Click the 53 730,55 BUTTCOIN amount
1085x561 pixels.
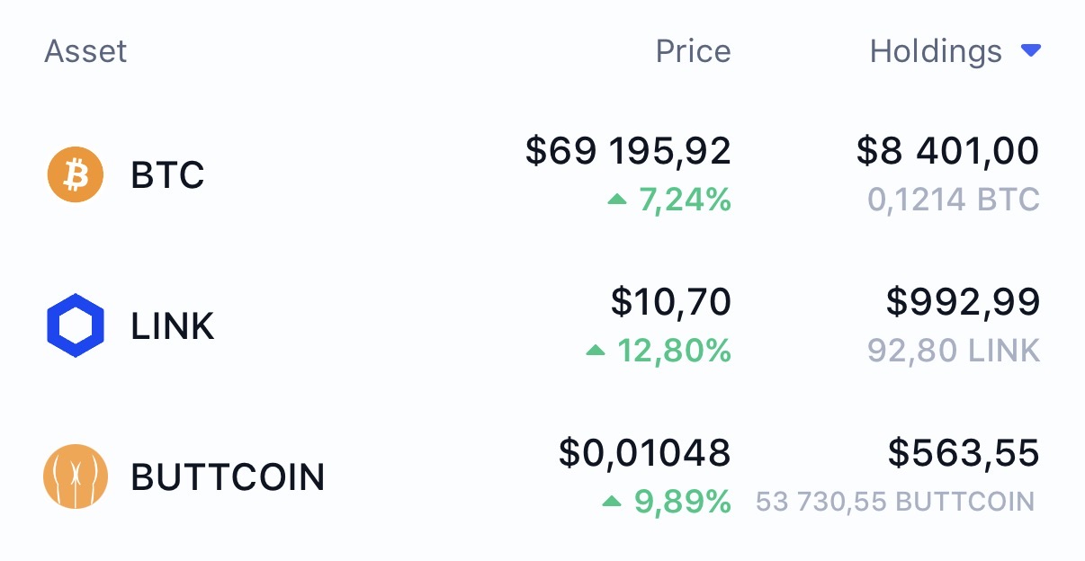point(895,501)
